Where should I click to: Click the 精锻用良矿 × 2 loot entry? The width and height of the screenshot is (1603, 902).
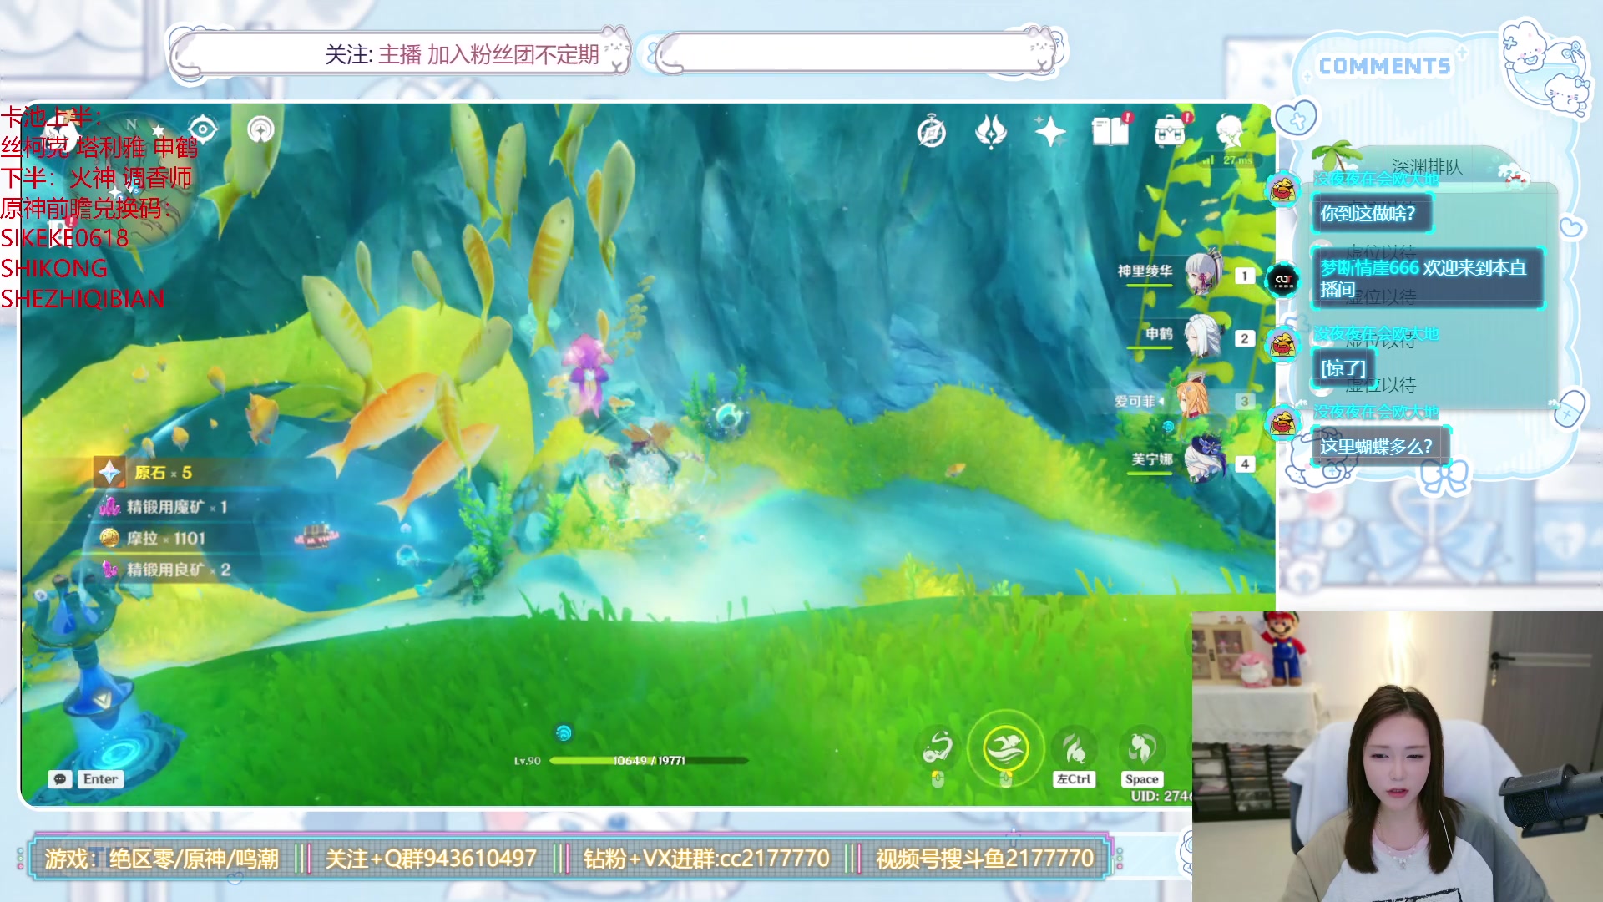tap(178, 570)
